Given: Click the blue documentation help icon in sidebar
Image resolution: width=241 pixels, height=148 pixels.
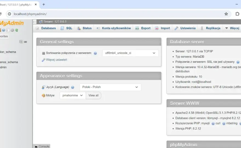Looking at the screenshot, I should click(4, 30).
